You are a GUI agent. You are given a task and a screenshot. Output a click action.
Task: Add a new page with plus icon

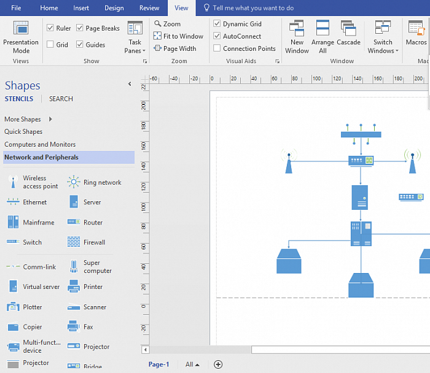218,364
